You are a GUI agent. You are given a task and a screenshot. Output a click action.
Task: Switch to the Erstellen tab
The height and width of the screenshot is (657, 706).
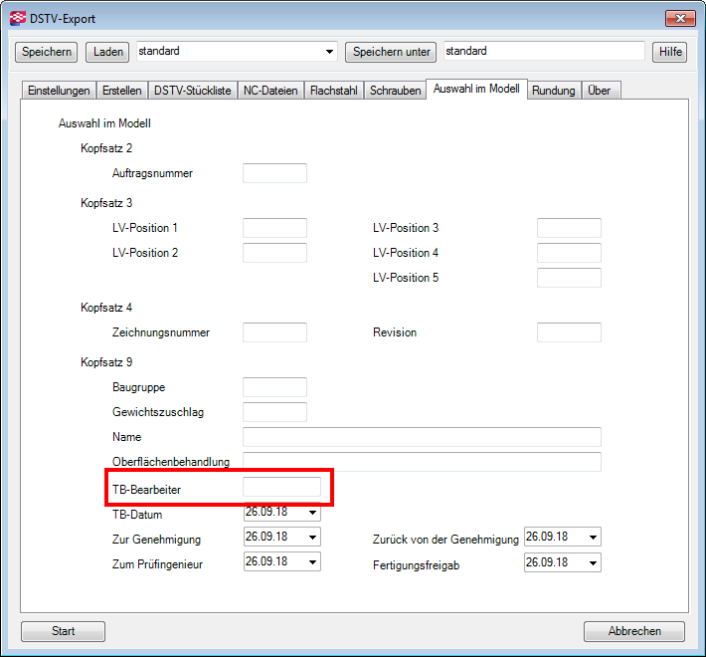[122, 91]
